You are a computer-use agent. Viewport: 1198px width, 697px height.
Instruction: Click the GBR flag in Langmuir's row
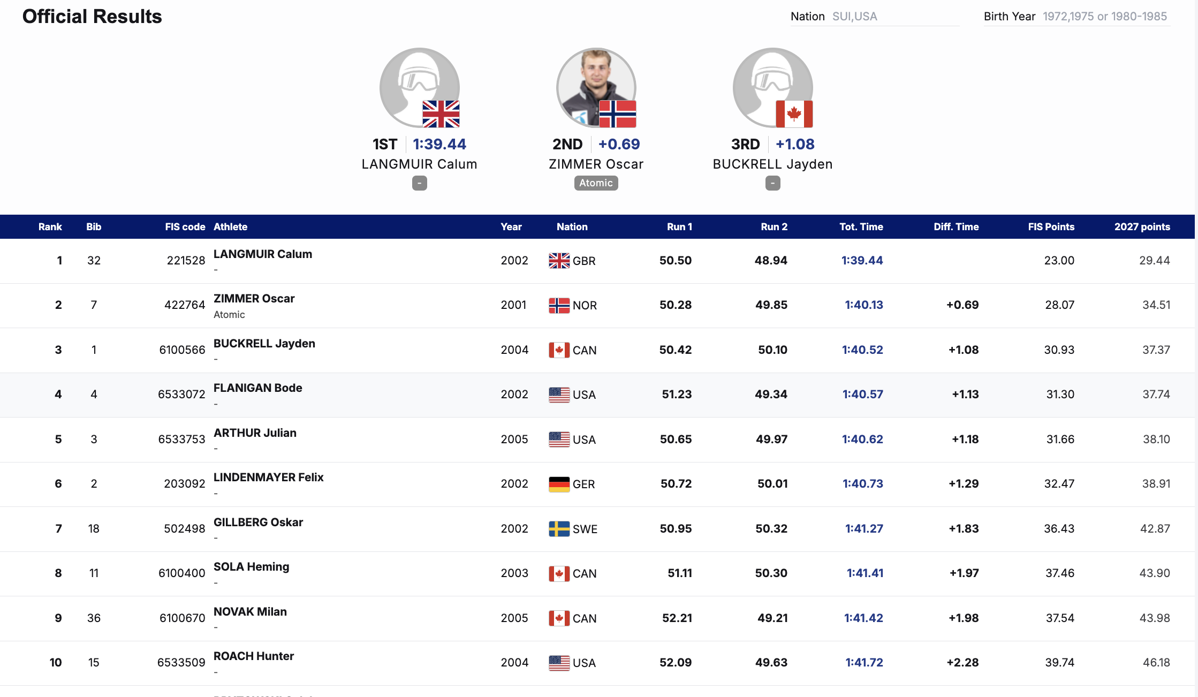(x=559, y=261)
